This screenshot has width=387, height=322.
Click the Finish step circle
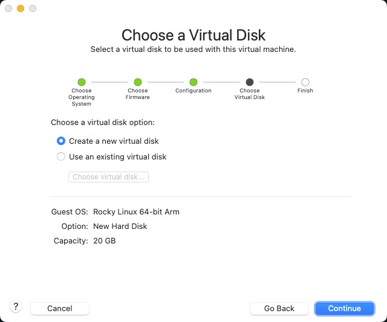[x=305, y=82]
